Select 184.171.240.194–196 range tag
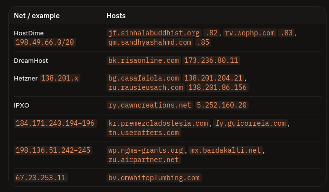This screenshot has height=192, width=329. 55,123
